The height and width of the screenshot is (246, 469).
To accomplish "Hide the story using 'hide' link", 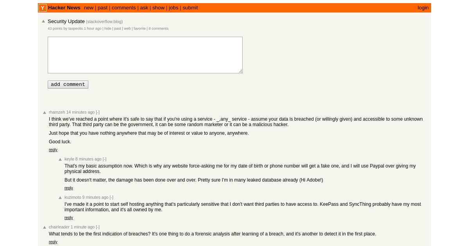I will pos(108,29).
